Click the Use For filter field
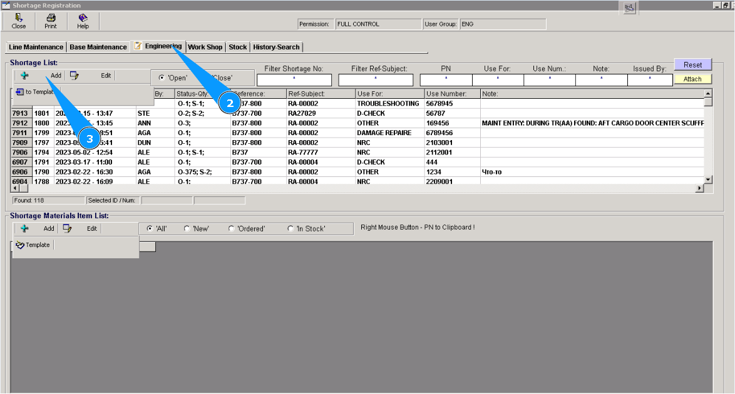 point(498,80)
